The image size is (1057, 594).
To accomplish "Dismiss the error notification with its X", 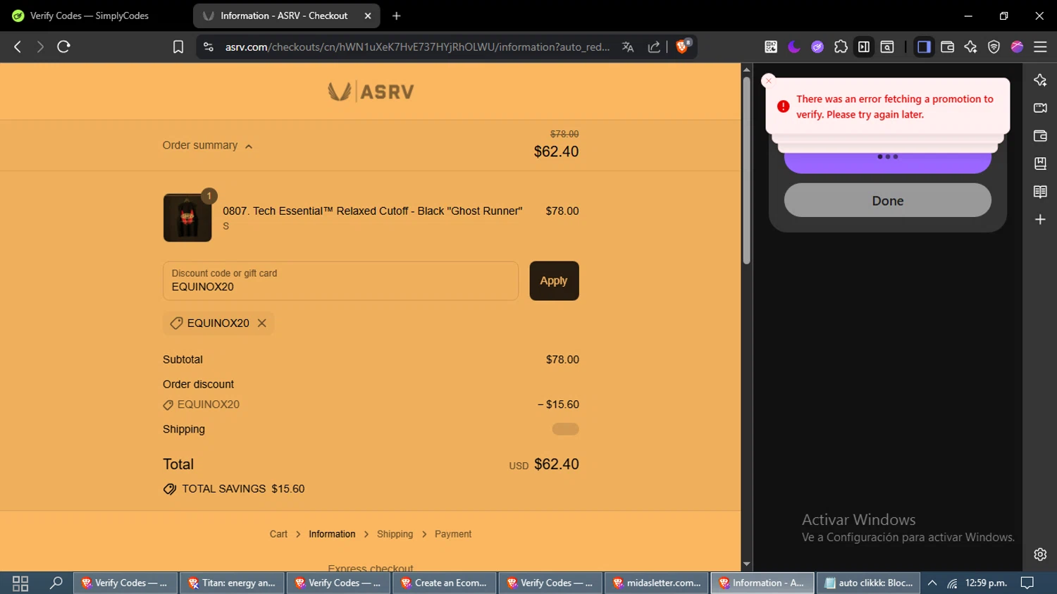I will click(x=769, y=80).
